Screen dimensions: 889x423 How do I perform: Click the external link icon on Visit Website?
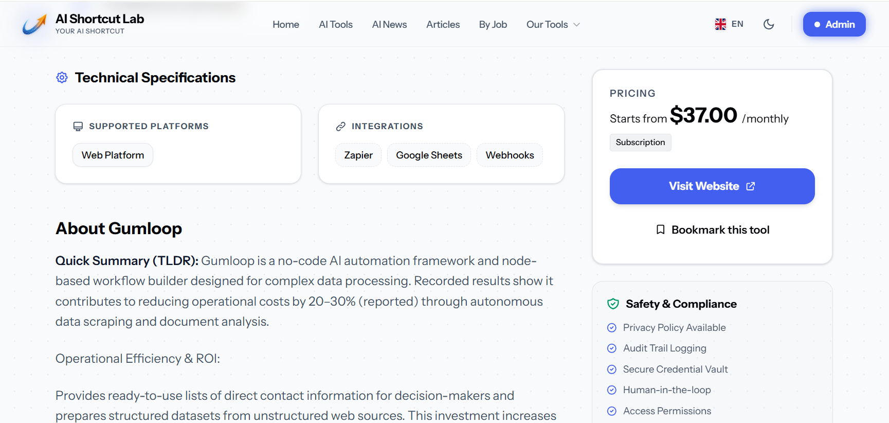click(x=751, y=186)
